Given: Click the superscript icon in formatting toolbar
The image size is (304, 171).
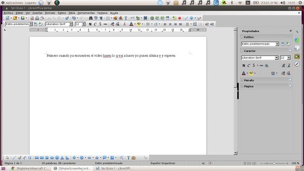Looking at the screenshot, I should point(112,24).
